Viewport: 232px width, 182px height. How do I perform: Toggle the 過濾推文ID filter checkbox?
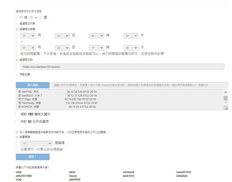(x=17, y=60)
